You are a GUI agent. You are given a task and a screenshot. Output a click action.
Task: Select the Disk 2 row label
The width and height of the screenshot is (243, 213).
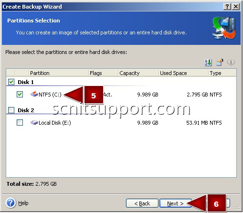[26, 110]
